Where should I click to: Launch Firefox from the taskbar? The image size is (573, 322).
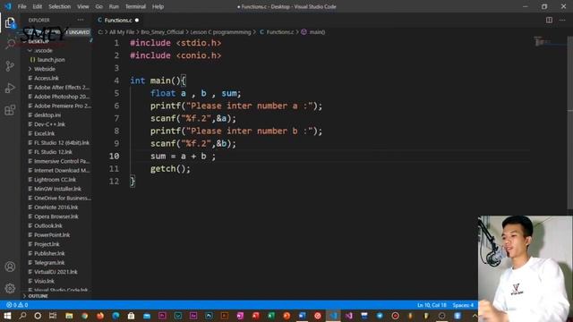[100, 316]
